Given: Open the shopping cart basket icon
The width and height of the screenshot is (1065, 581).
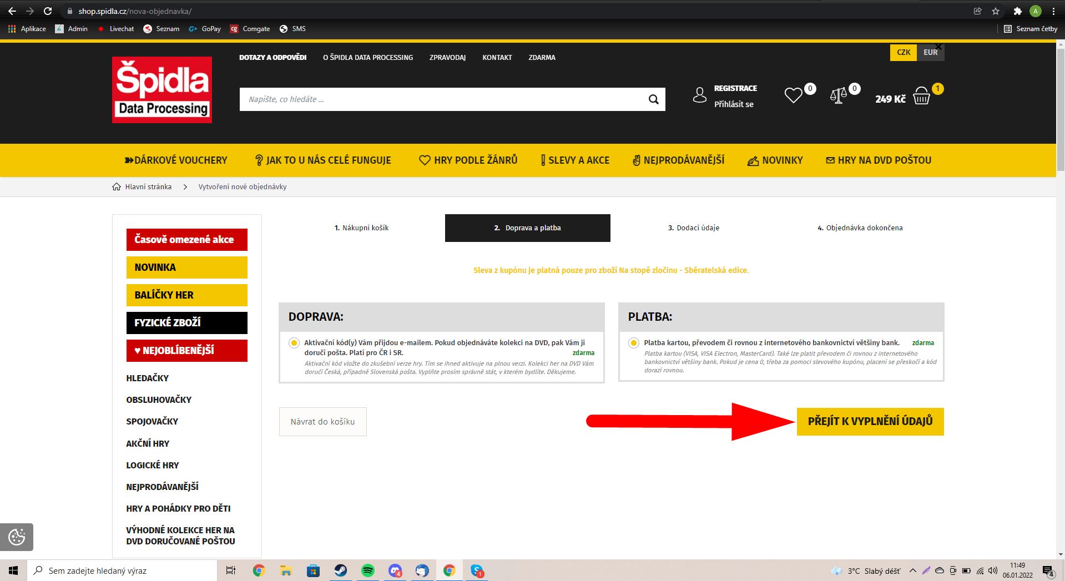Looking at the screenshot, I should (x=921, y=97).
